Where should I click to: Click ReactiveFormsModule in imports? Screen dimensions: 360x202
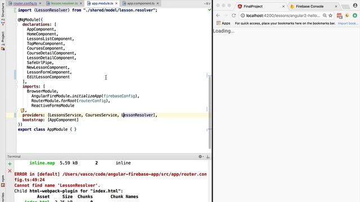coord(53,105)
